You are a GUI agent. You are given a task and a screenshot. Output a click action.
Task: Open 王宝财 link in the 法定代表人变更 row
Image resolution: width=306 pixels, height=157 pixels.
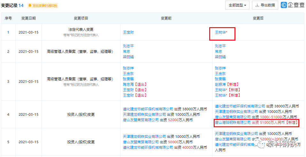tap(128, 32)
